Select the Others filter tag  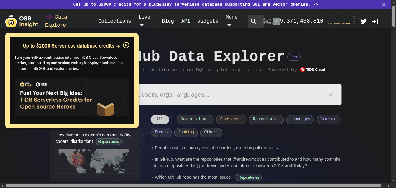coord(211,132)
